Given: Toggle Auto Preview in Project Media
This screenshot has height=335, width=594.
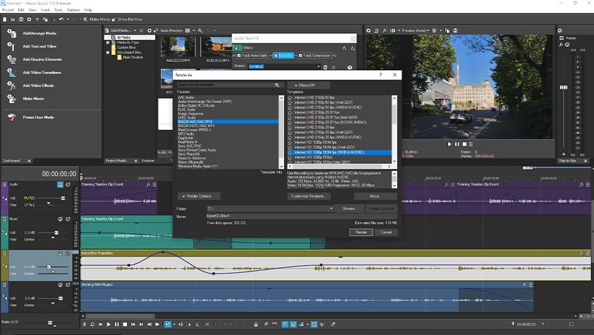Looking at the screenshot, I should [x=168, y=30].
